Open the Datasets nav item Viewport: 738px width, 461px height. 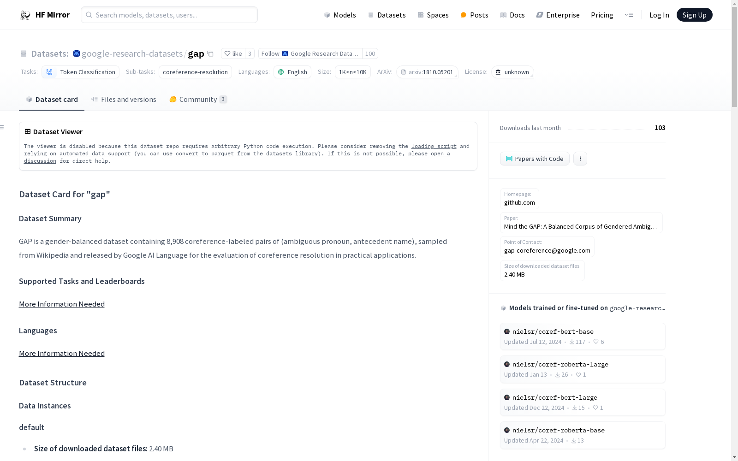pos(387,15)
